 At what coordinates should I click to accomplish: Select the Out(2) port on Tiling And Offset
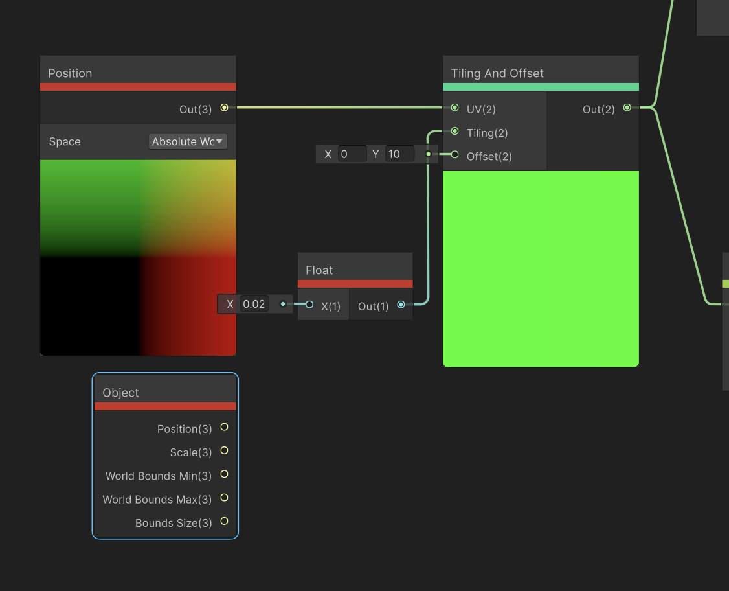[627, 108]
